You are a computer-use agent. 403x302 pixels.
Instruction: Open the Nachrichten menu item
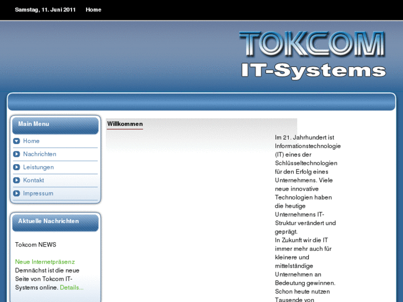point(39,154)
